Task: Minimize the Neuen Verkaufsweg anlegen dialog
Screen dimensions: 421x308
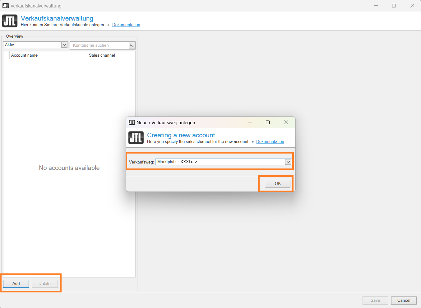Action: tap(249, 122)
